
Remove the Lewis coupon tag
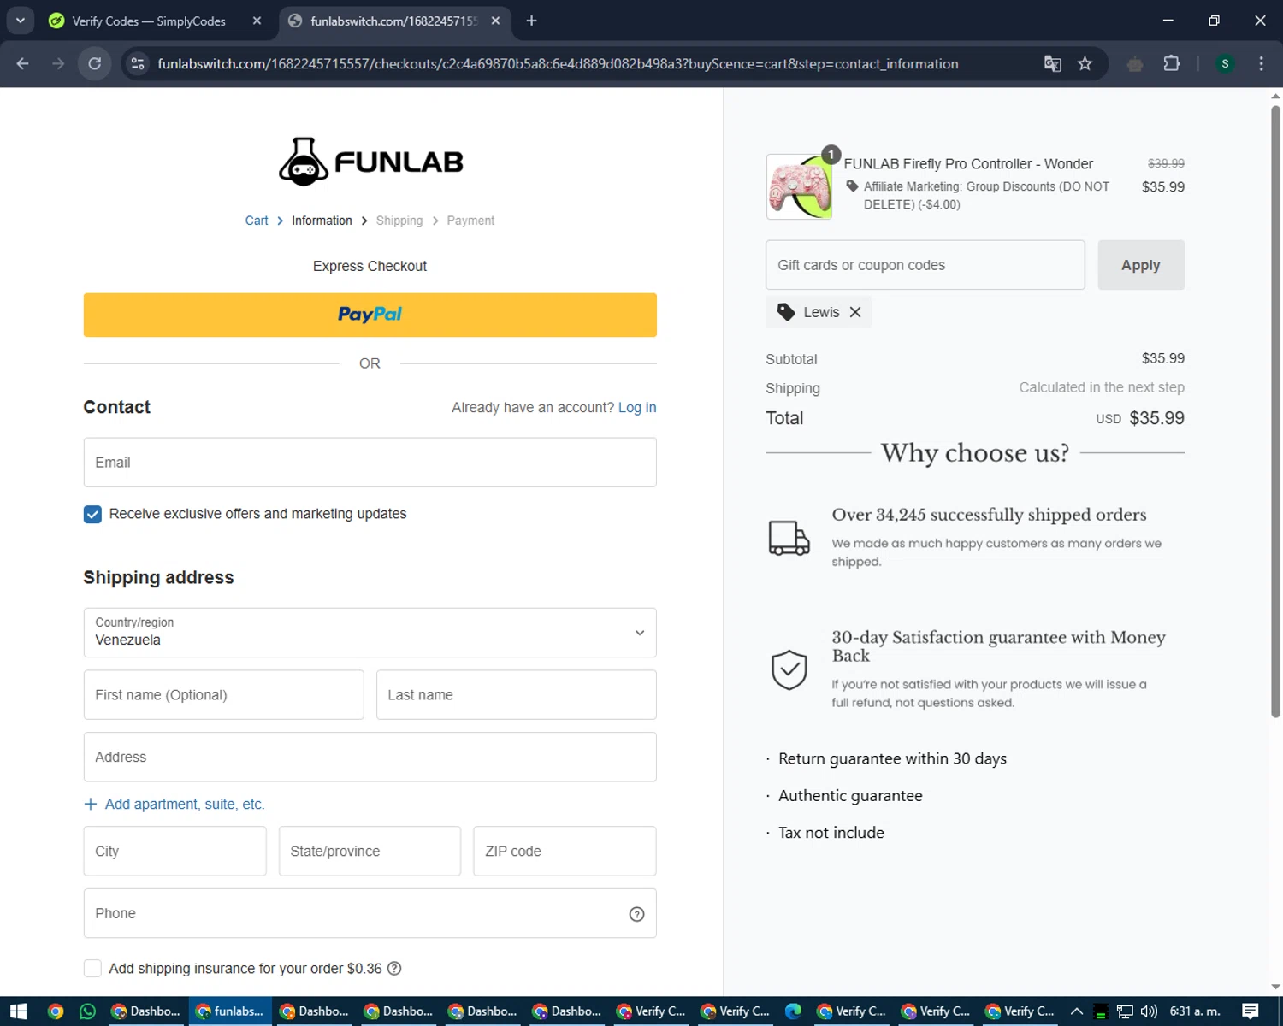pyautogui.click(x=855, y=312)
